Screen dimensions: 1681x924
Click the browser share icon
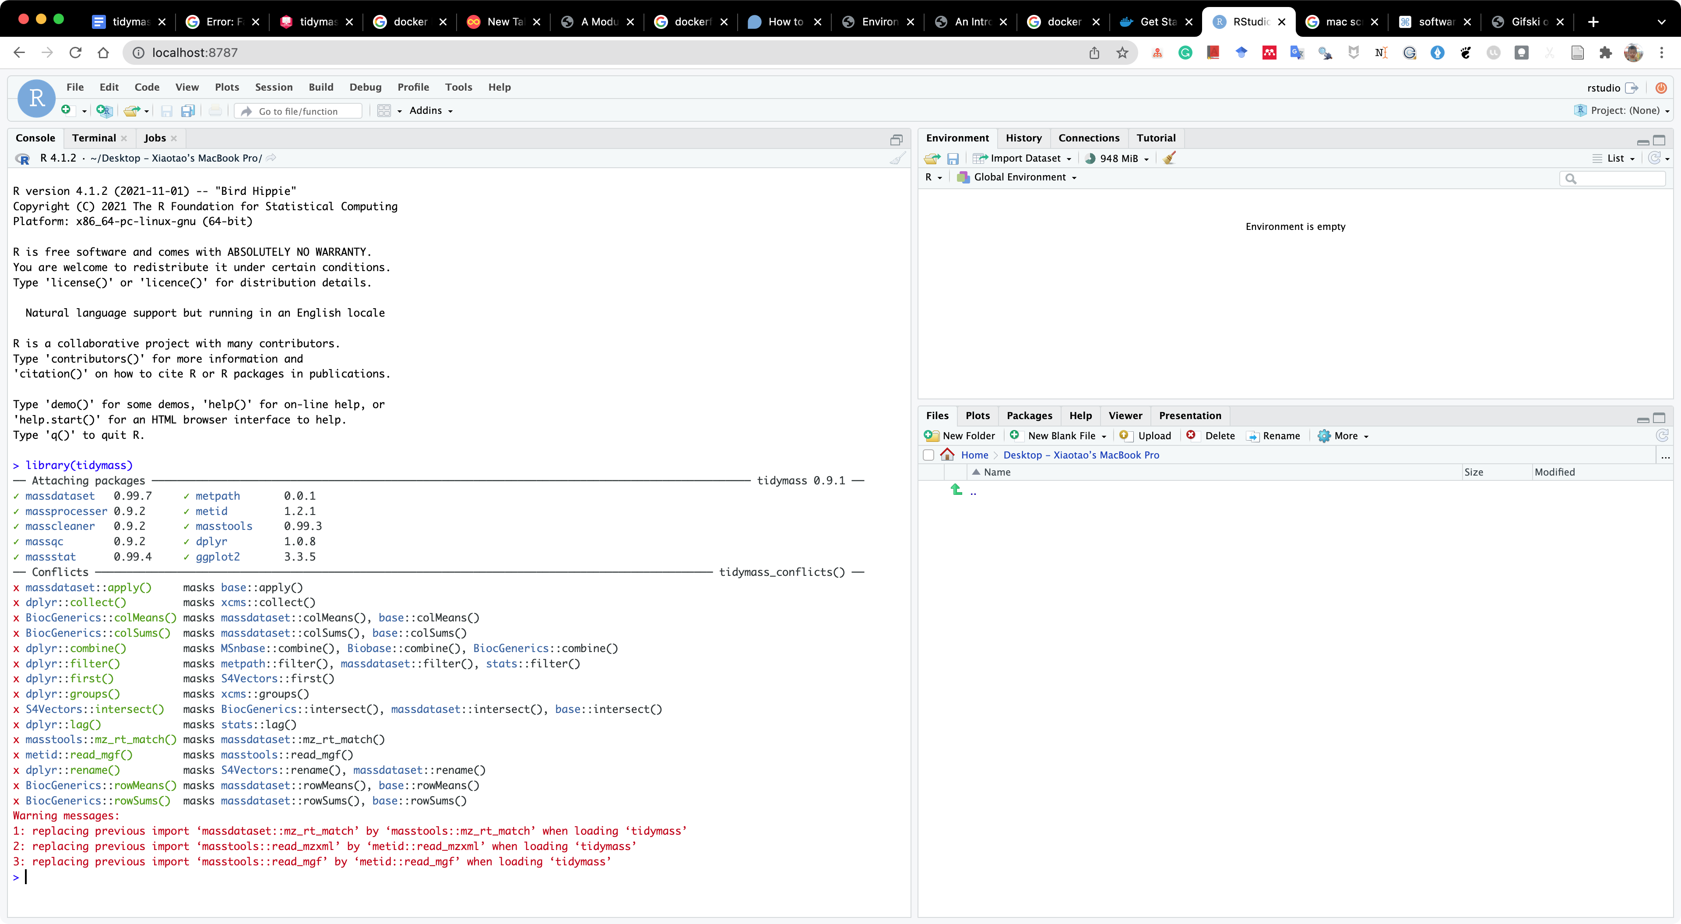1094,53
